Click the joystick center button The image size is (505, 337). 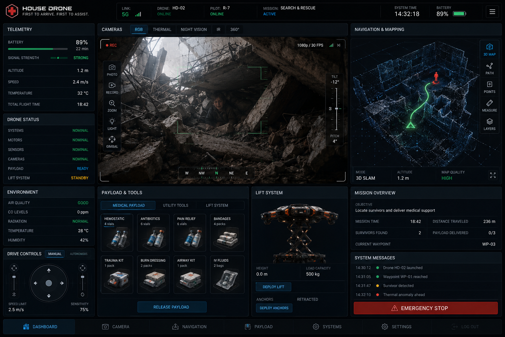click(x=49, y=283)
